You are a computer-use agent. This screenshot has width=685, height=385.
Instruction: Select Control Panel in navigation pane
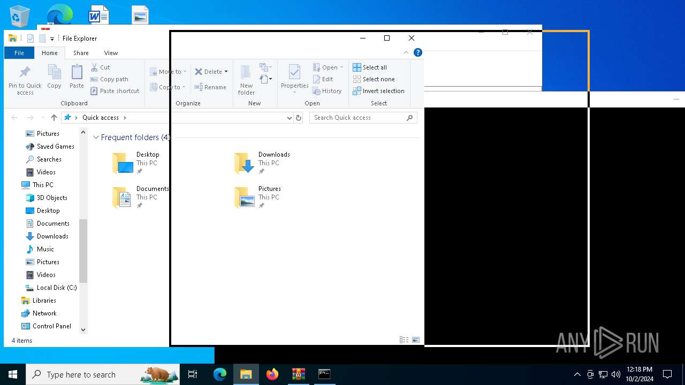(51, 326)
